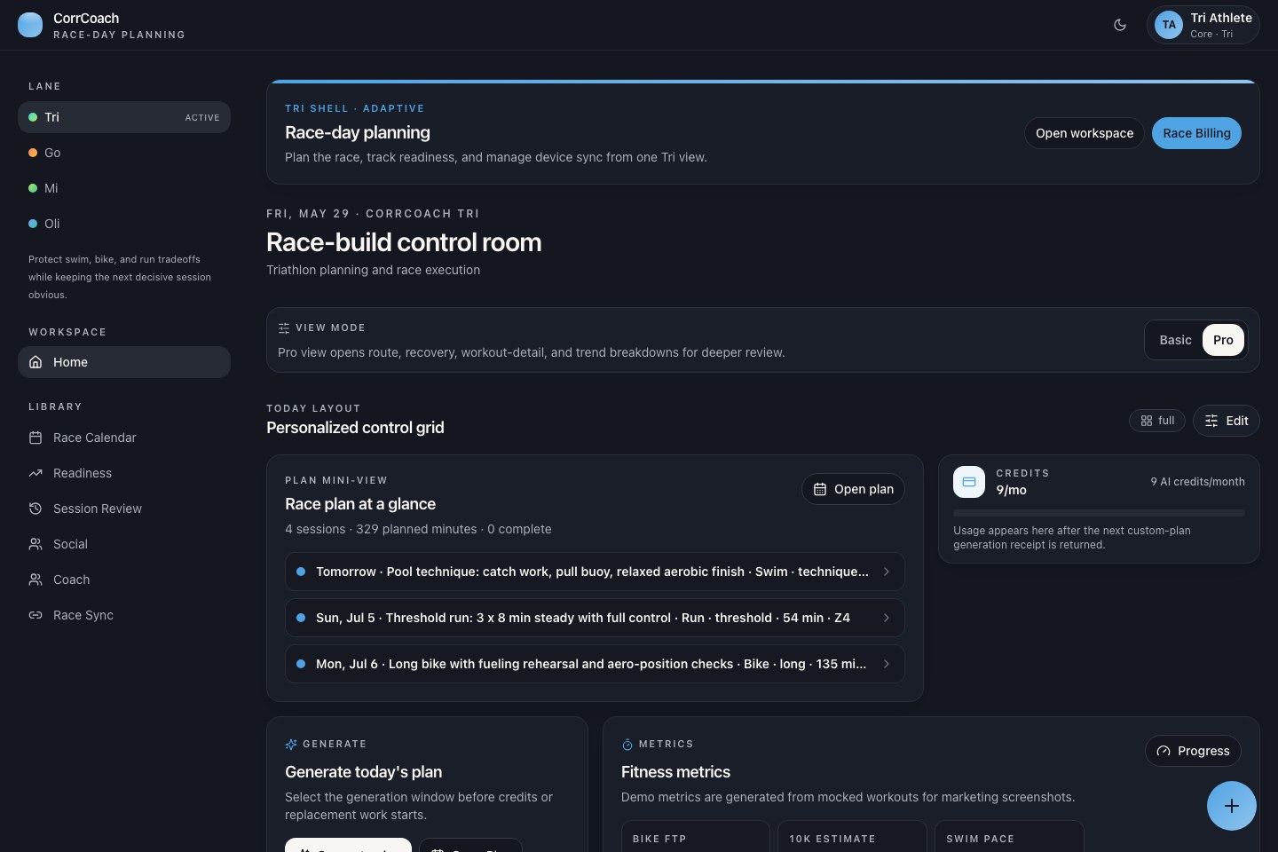This screenshot has height=852, width=1278.
Task: Toggle dark mode moon icon
Action: [x=1120, y=25]
